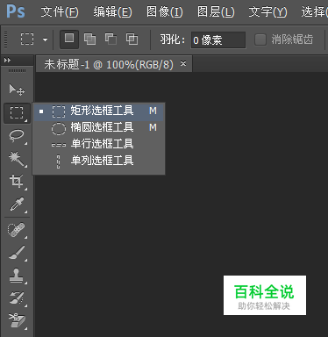Open 编辑(E) menu

coord(112,12)
